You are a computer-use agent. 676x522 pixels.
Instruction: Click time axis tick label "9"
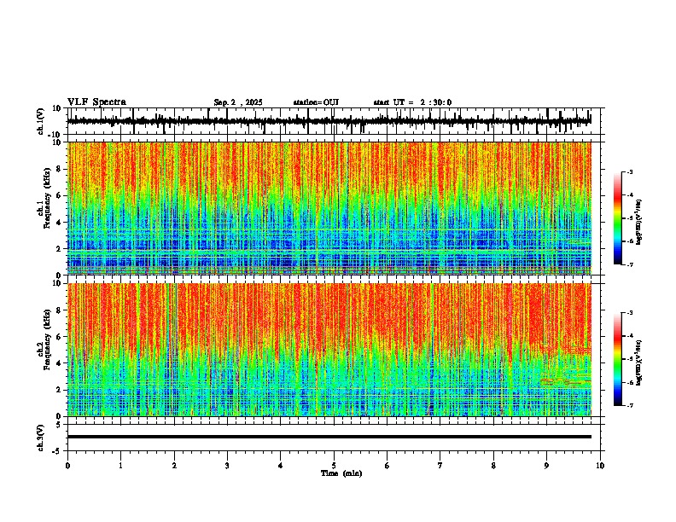[546, 466]
